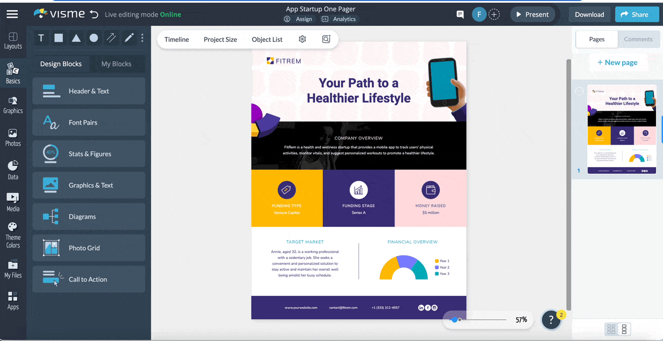This screenshot has height=341, width=663.
Task: Add a New page
Action: pyautogui.click(x=618, y=62)
